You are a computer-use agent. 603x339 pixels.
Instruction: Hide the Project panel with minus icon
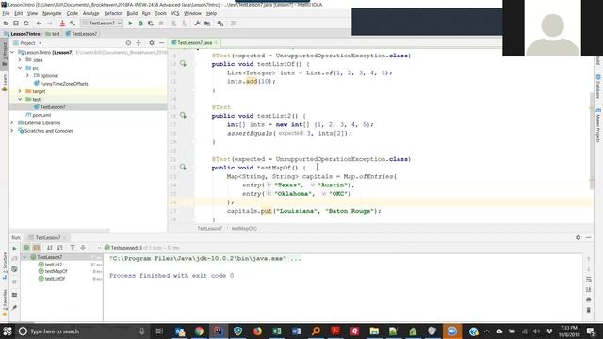(161, 43)
